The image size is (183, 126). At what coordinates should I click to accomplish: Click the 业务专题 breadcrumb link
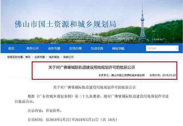(x=40, y=57)
